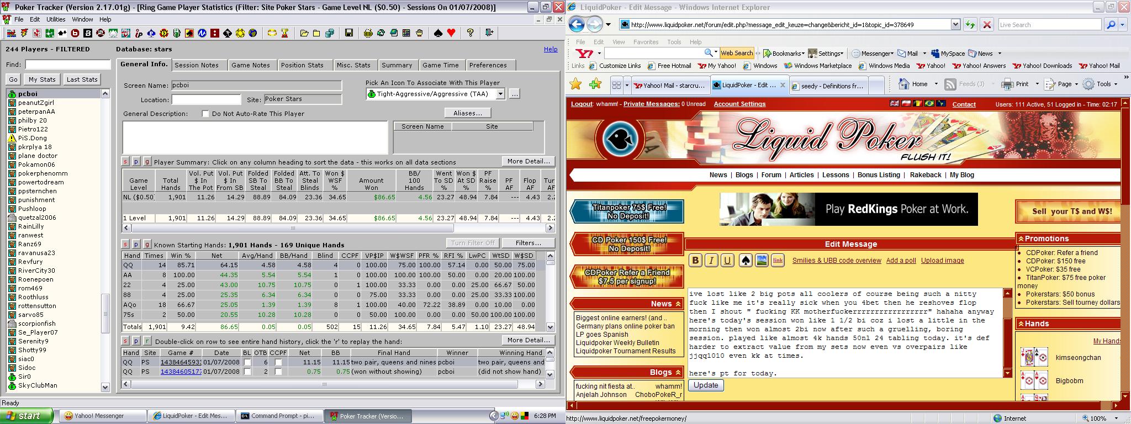The width and height of the screenshot is (1131, 424).
Task: Click the Aliases... button
Action: click(468, 113)
